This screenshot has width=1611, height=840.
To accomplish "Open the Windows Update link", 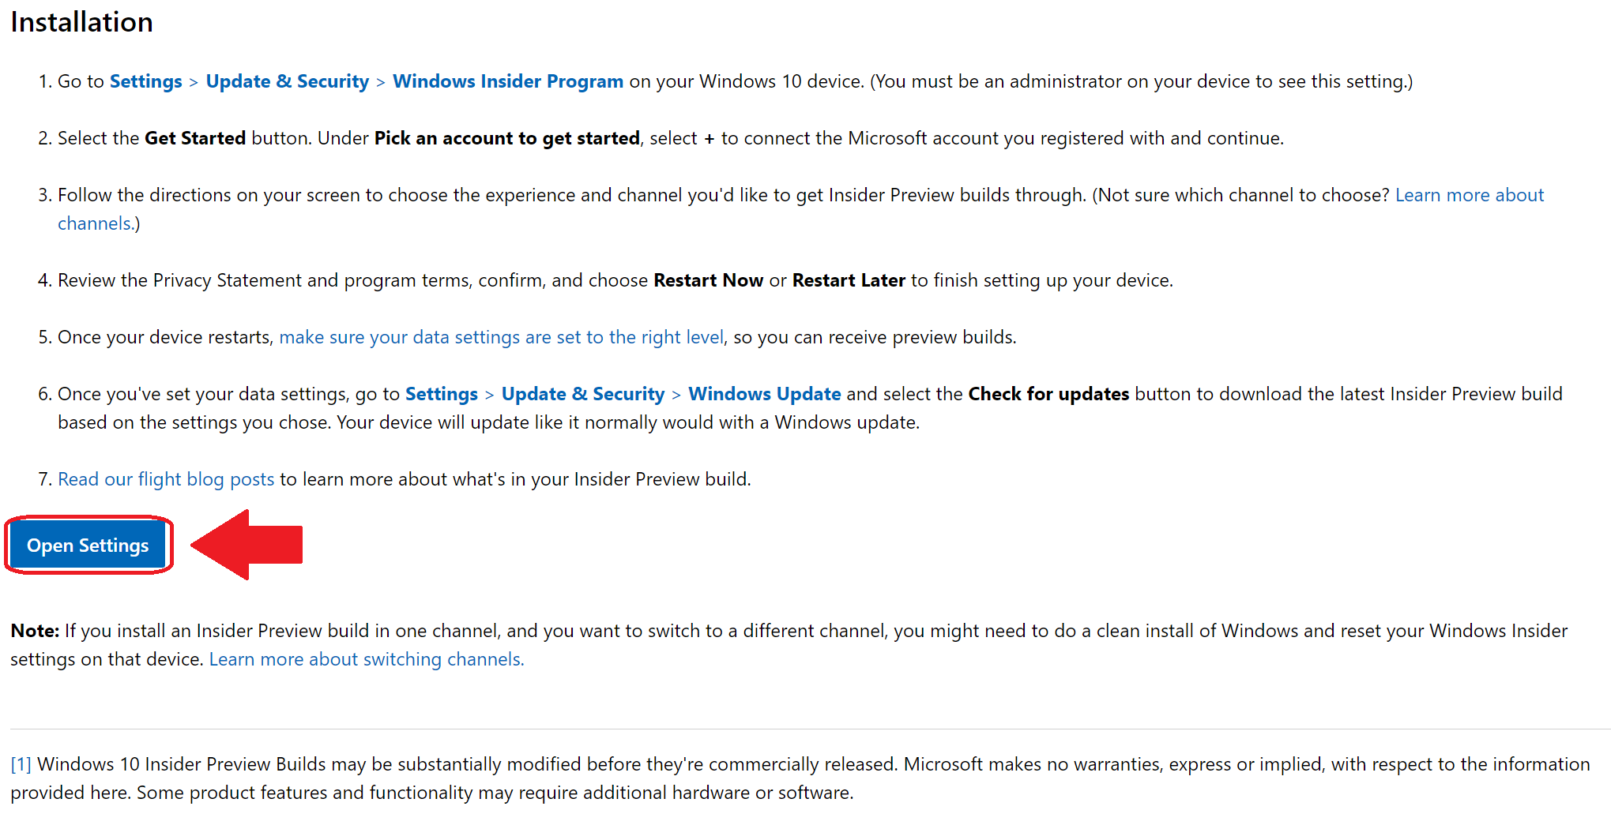I will tap(764, 394).
